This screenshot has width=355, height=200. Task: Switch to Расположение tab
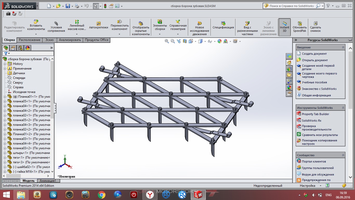tap(30, 40)
